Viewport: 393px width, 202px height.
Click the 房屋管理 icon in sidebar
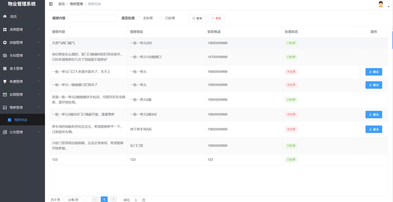5,42
